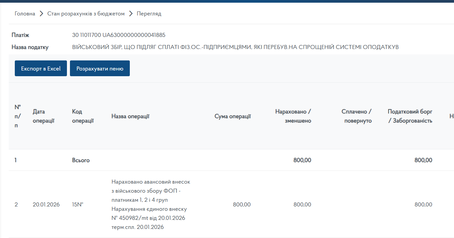Click the chevron arrow after Головна breadcrumb

coord(41,14)
